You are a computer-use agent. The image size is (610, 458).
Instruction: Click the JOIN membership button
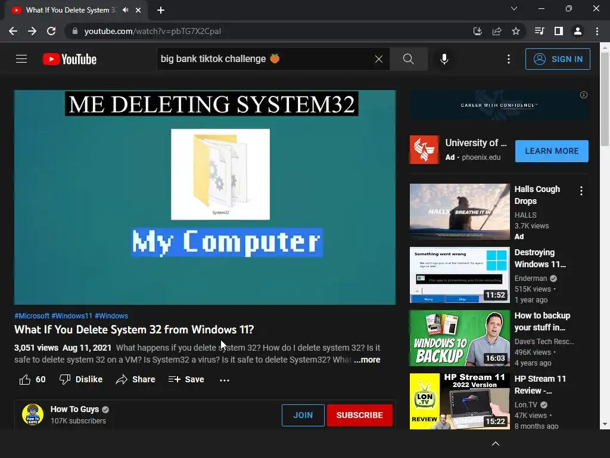(303, 415)
